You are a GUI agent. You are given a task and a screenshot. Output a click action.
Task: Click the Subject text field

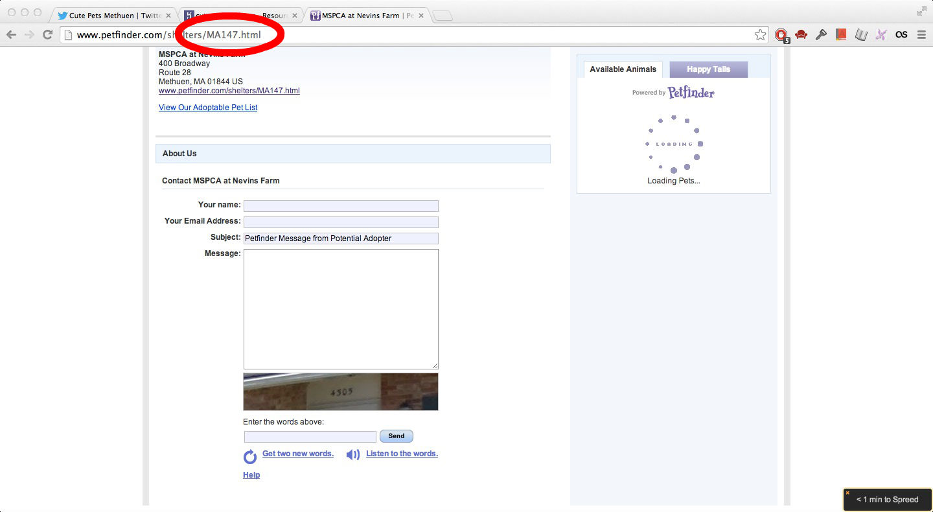point(341,239)
